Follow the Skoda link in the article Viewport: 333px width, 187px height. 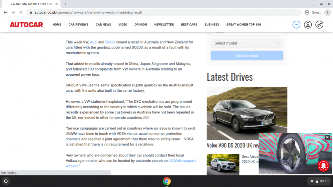(x=110, y=42)
